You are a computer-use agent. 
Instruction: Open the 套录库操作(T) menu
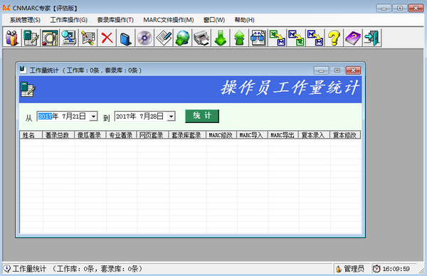(115, 20)
